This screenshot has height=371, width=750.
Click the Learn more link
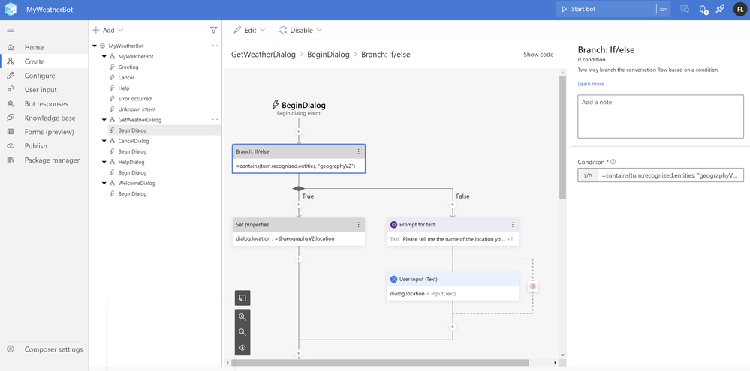point(591,84)
